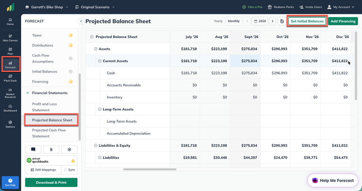Screen dimensions: 362x191
Task: Open Options gear in the sidebar
Action: coord(10,124)
